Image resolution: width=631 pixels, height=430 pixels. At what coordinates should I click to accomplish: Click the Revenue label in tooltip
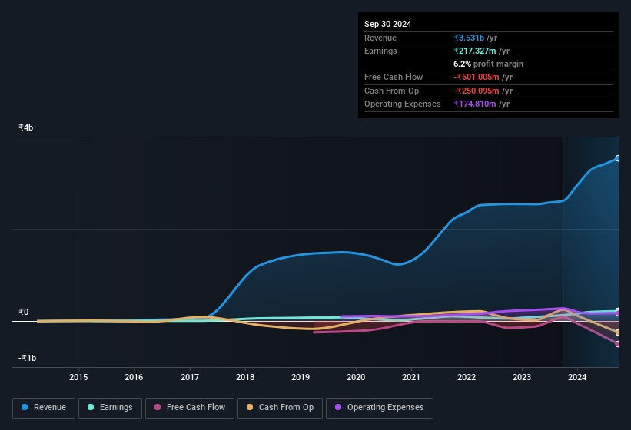pyautogui.click(x=380, y=38)
